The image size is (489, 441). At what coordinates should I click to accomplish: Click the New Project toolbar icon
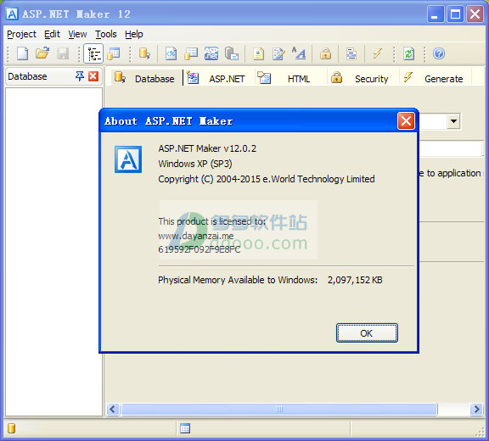[22, 53]
